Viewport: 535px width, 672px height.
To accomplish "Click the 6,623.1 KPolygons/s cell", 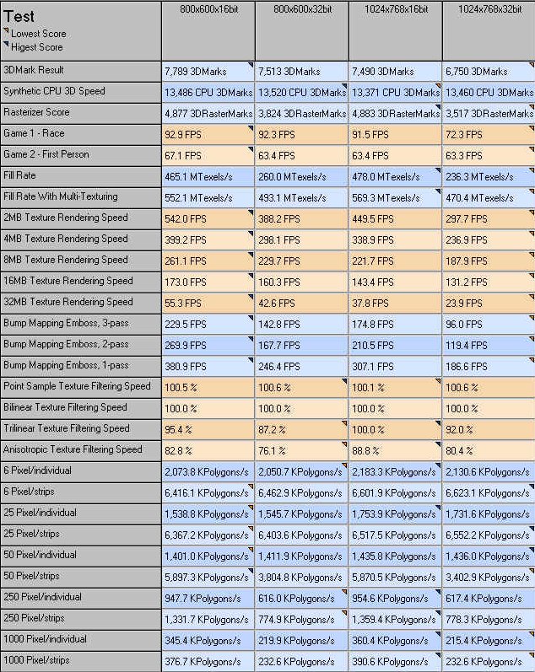I will (489, 493).
